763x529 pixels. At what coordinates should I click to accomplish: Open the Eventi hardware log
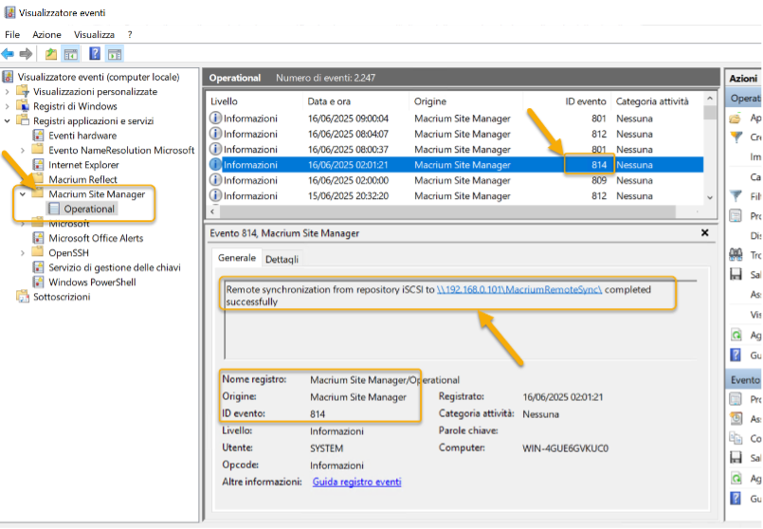[82, 136]
